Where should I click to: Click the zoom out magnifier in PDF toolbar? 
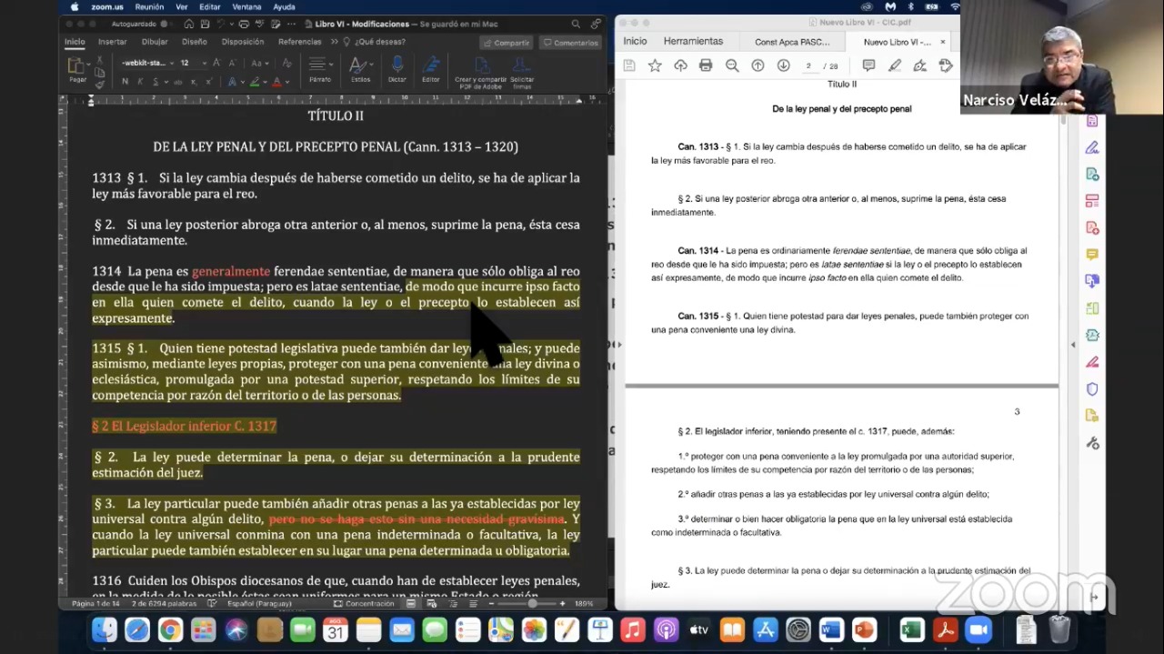click(732, 65)
